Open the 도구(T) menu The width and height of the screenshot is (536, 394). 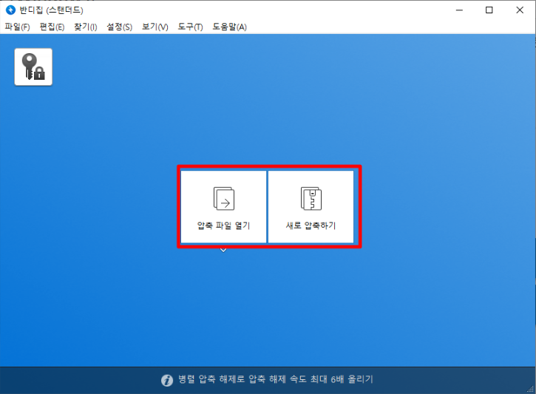[x=190, y=27]
